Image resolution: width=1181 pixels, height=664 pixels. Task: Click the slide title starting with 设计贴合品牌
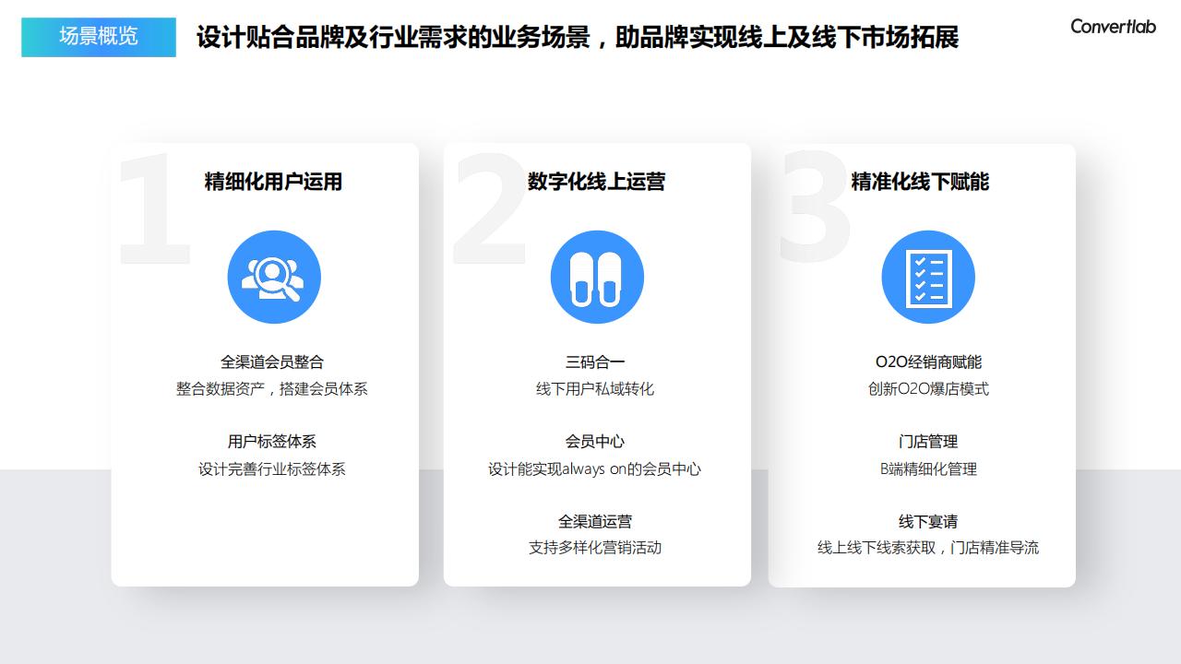tap(578, 37)
